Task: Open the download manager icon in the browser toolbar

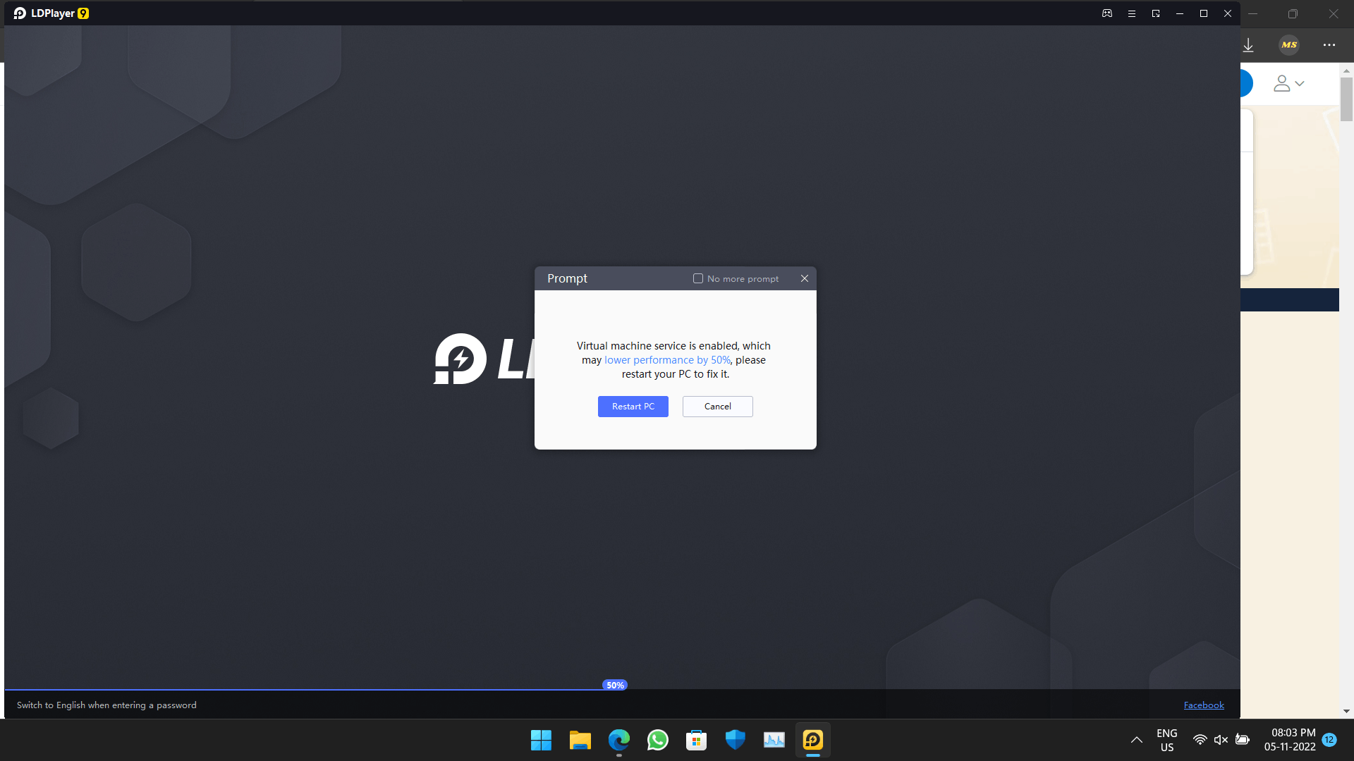Action: pyautogui.click(x=1248, y=45)
